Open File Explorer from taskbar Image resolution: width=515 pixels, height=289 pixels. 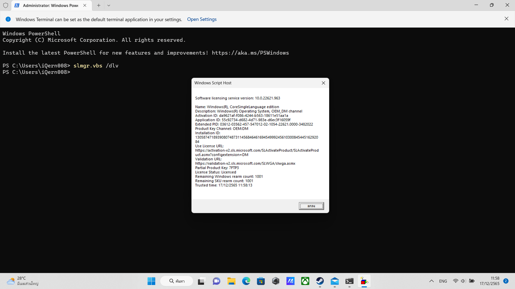click(231, 281)
